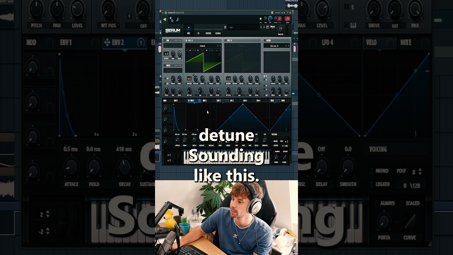Toggle the wrapper ON indicator light
The width and height of the screenshot is (453, 255).
261,19
